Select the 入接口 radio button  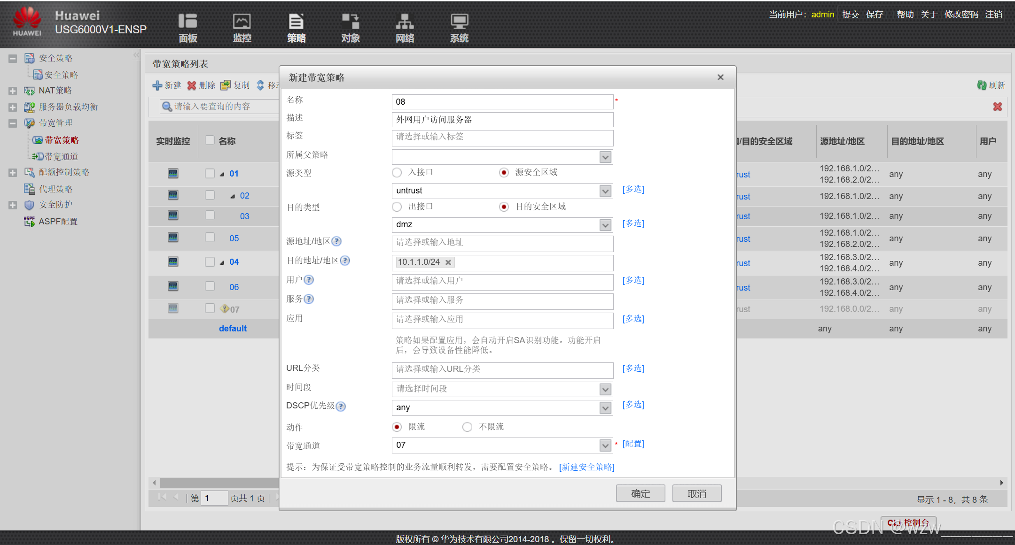(397, 173)
